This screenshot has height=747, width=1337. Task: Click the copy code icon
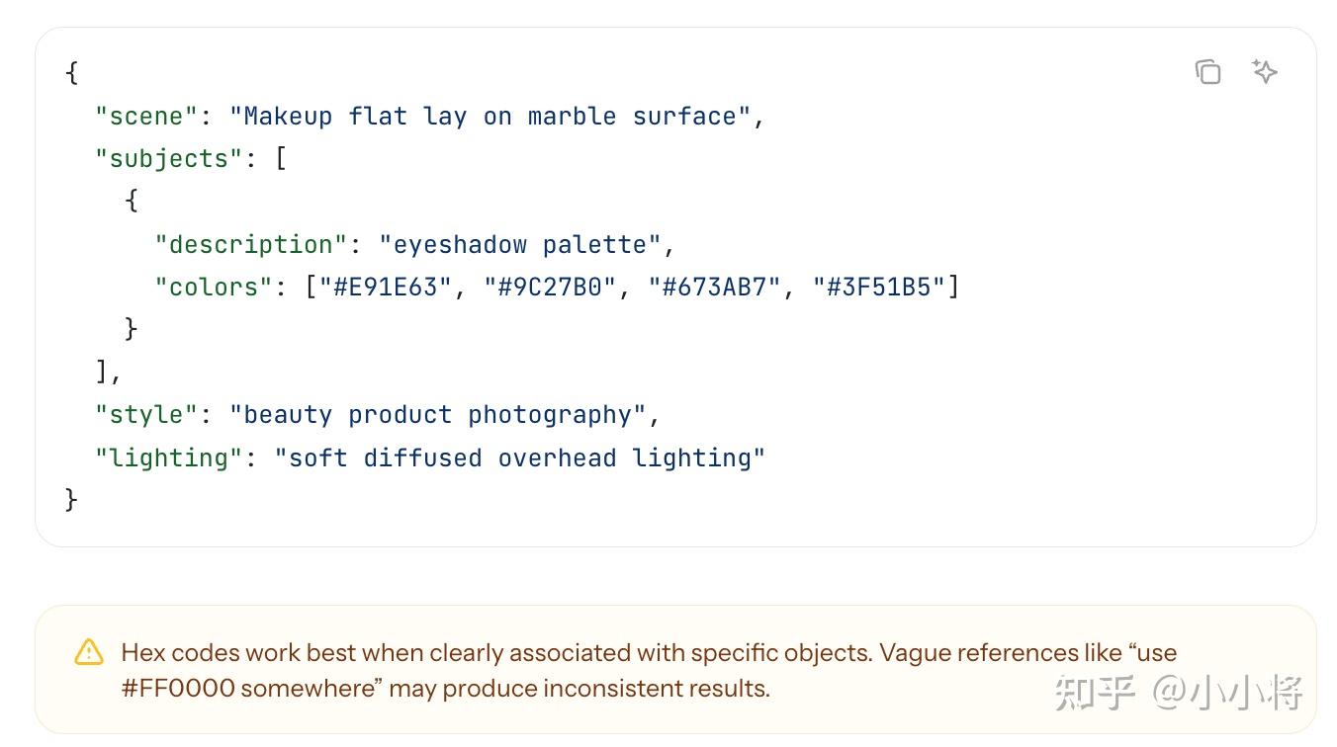(1207, 72)
